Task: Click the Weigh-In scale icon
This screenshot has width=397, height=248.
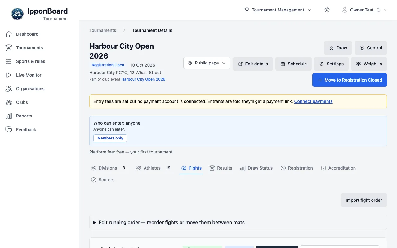Action: tap(359, 64)
